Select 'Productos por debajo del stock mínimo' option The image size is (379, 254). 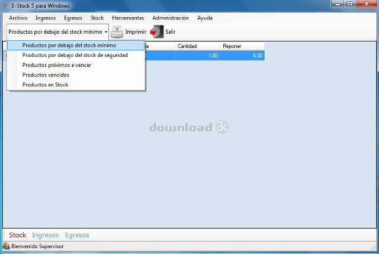(76, 46)
